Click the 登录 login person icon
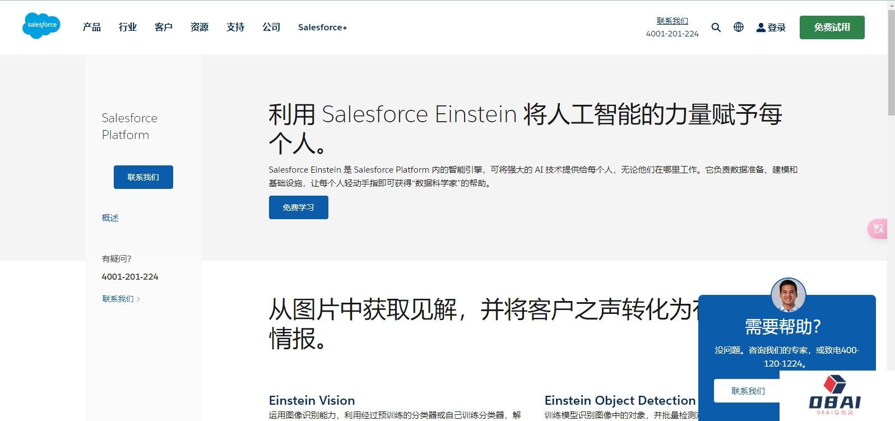 pos(760,27)
